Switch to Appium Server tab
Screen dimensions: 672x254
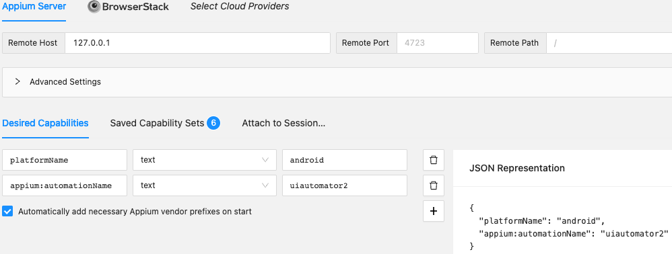pos(34,7)
